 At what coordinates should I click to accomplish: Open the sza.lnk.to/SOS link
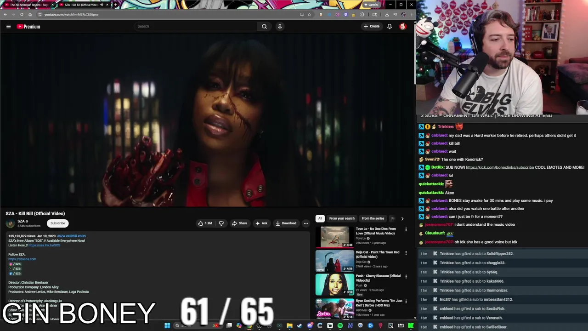click(x=44, y=245)
